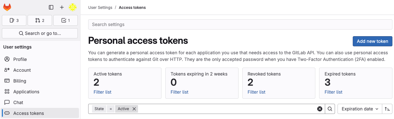Remove the Active state filter token
This screenshot has height=119, width=394.
(134, 109)
